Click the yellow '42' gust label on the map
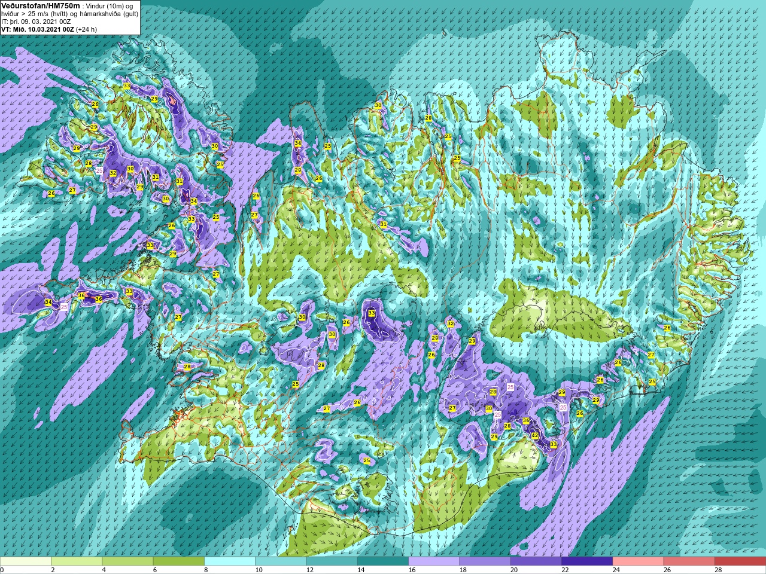Screen dimensions: 766x574 tap(535, 436)
